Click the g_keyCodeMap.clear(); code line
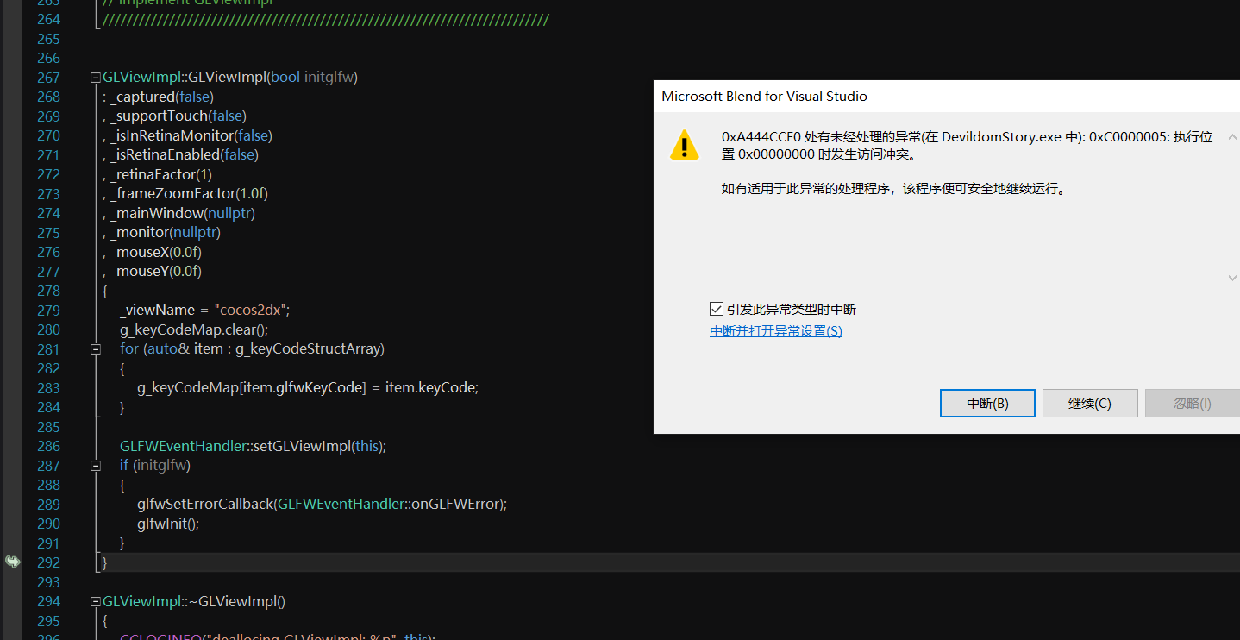 (x=194, y=329)
